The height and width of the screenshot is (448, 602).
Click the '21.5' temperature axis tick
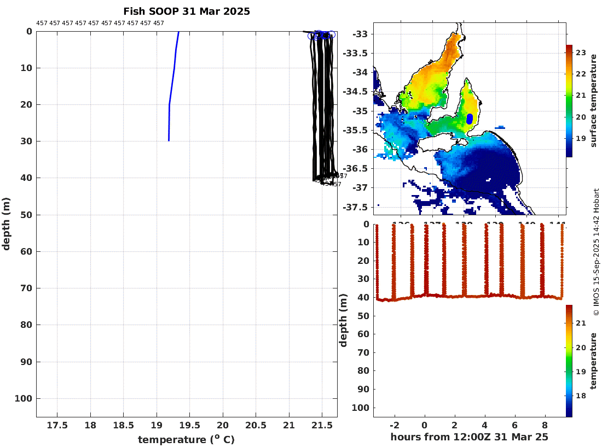pyautogui.click(x=322, y=426)
